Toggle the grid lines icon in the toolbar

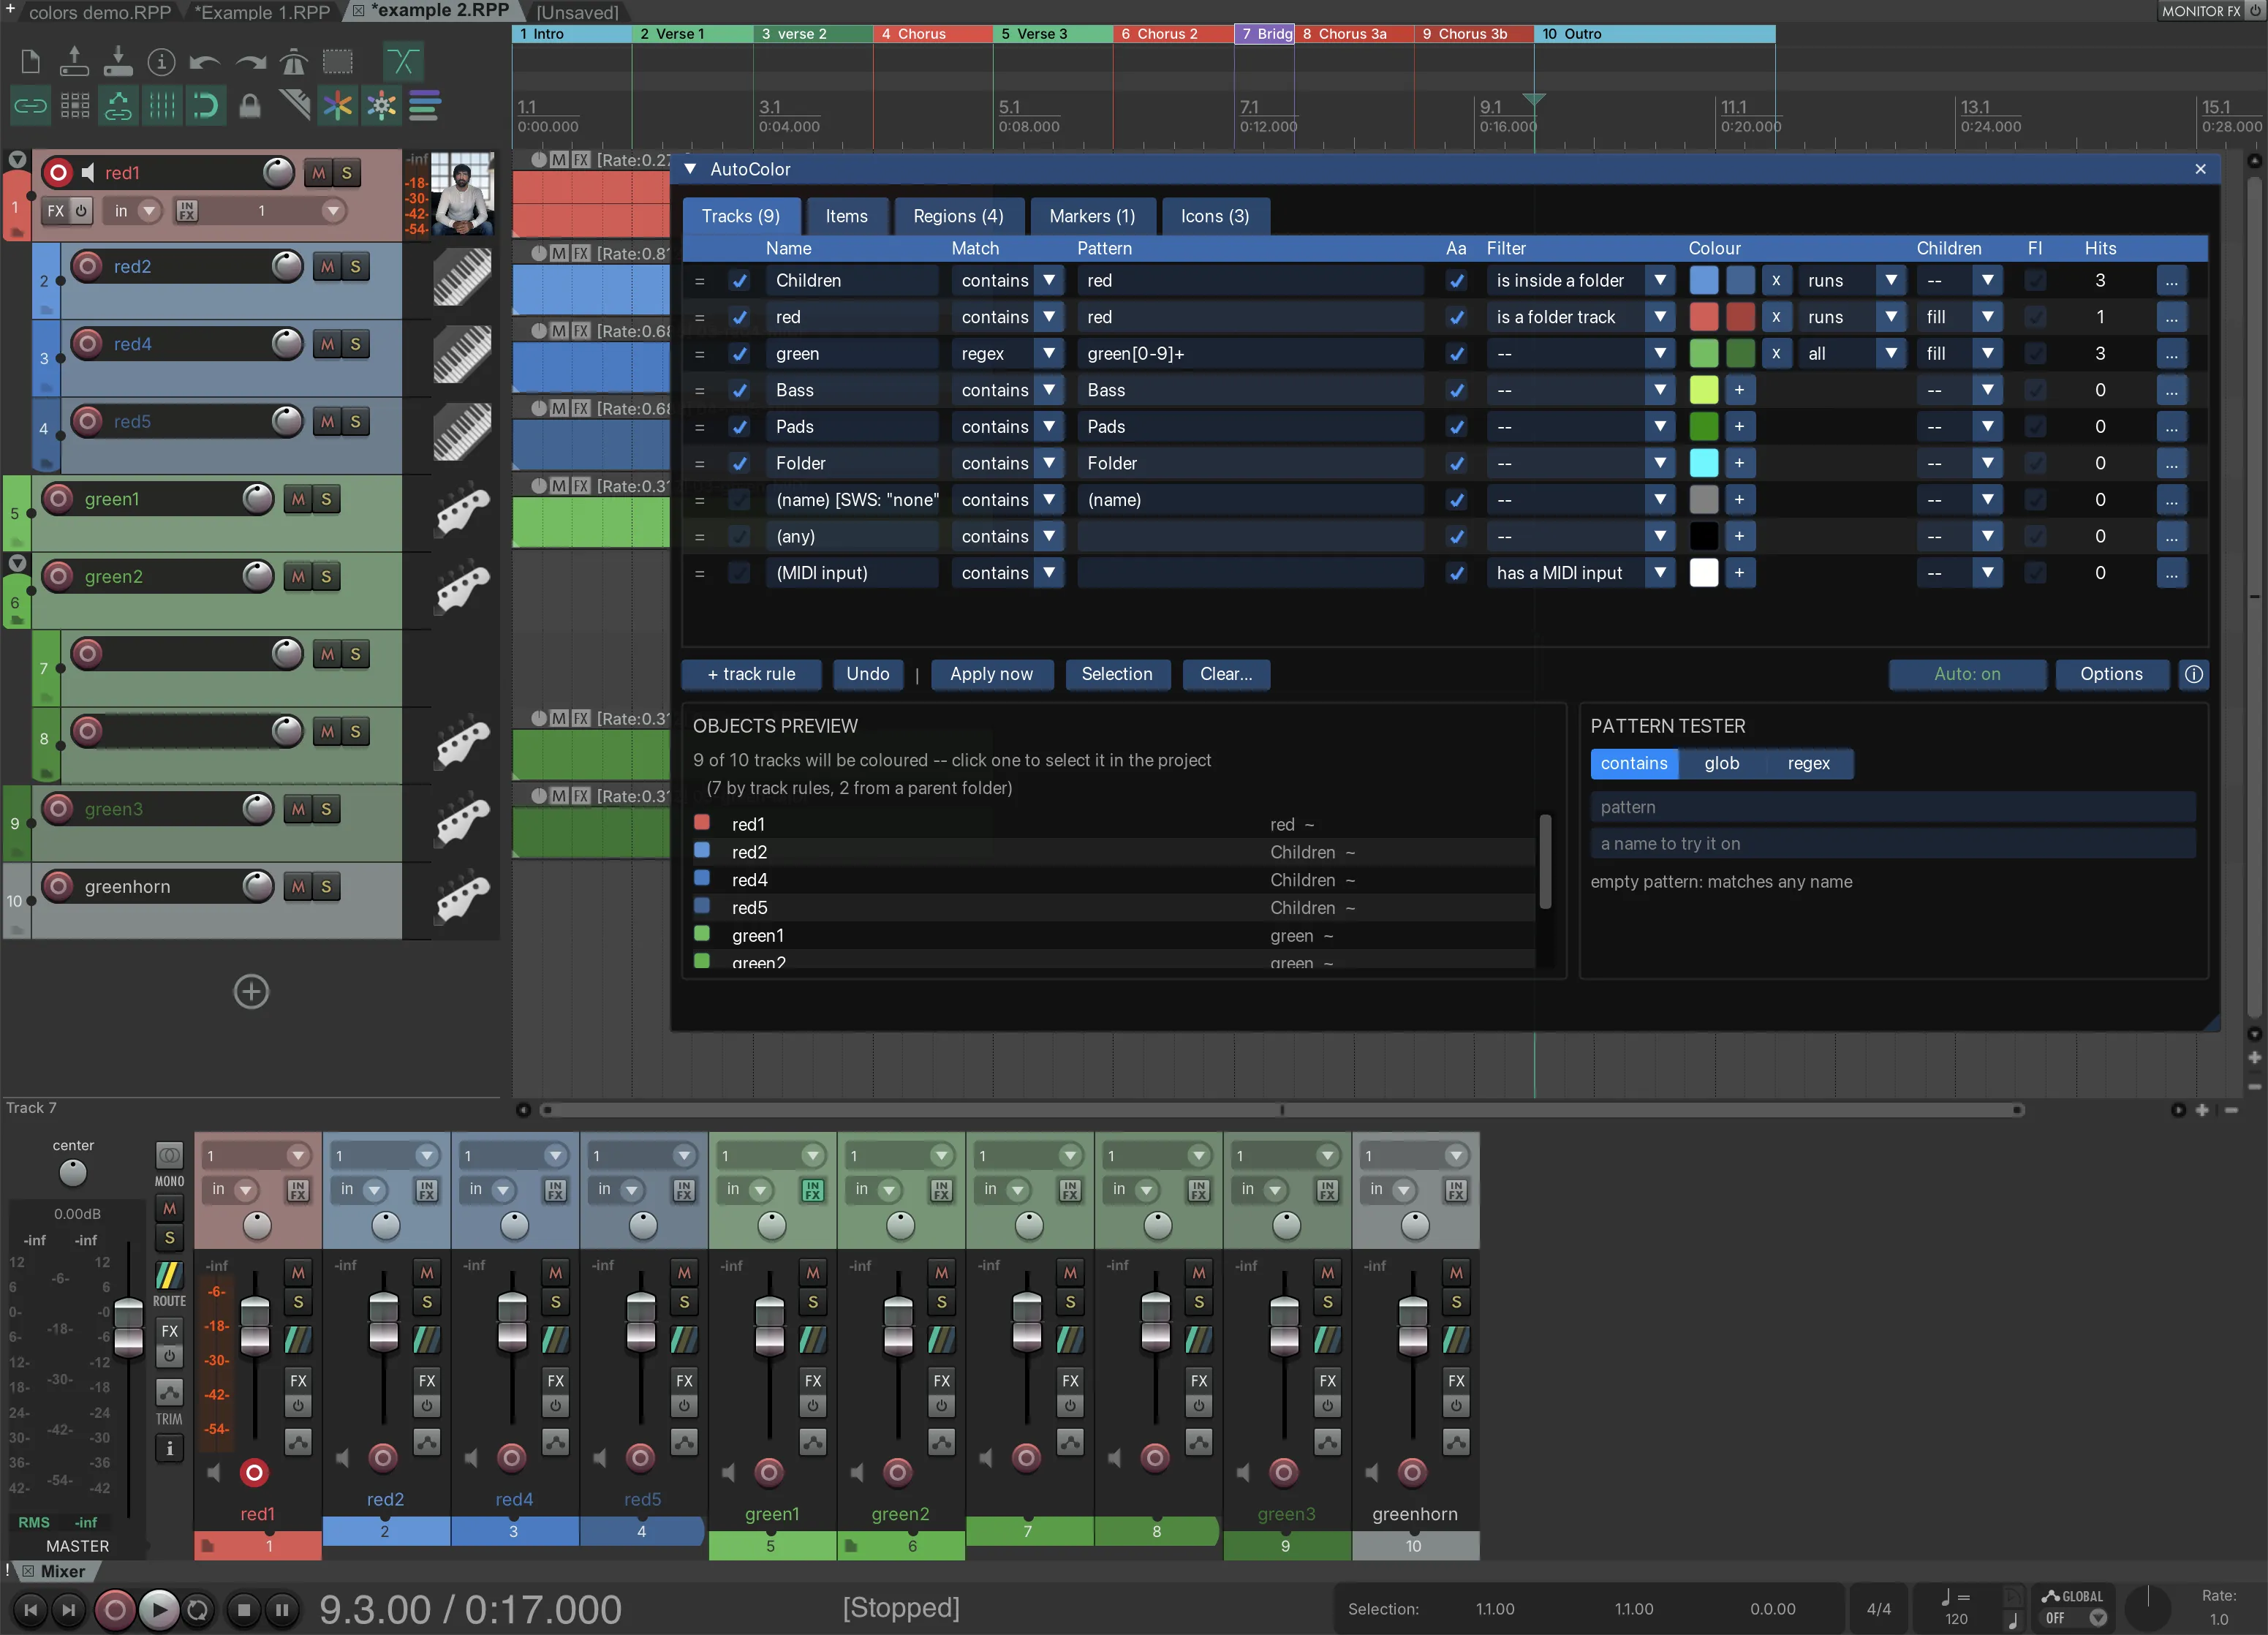click(x=162, y=105)
